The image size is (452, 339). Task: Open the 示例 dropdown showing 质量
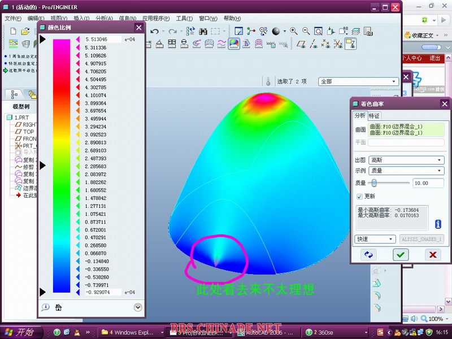pyautogui.click(x=406, y=171)
